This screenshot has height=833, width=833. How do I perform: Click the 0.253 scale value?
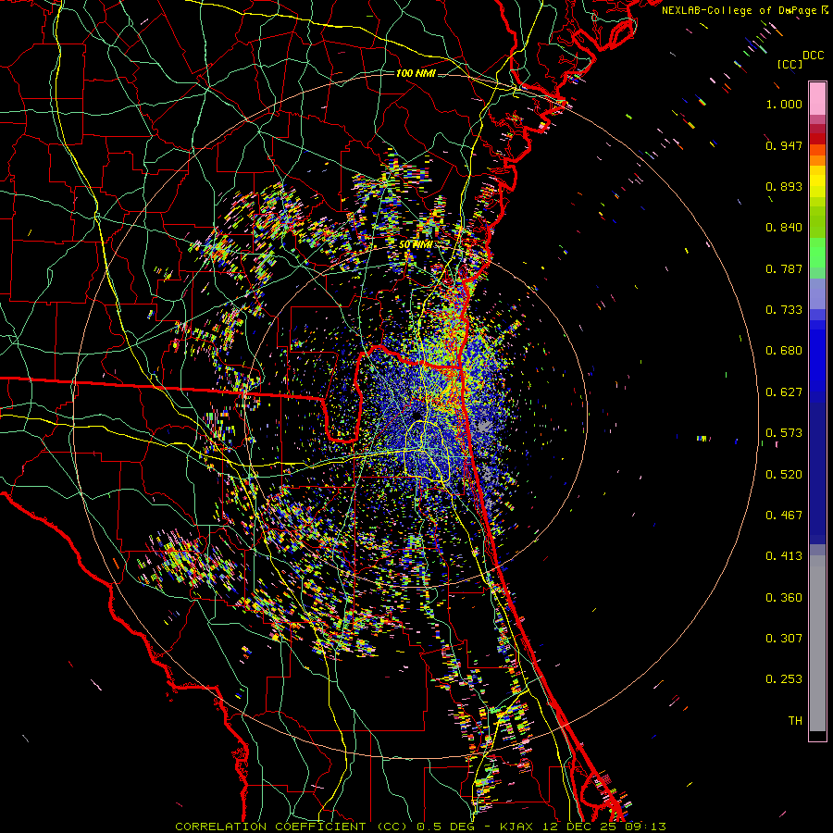point(784,679)
